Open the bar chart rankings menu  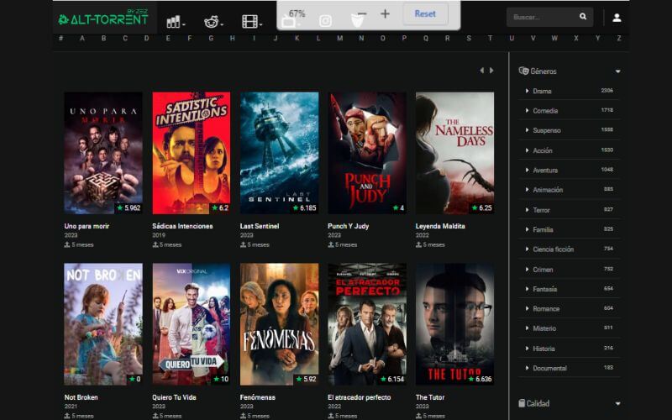pyautogui.click(x=175, y=21)
